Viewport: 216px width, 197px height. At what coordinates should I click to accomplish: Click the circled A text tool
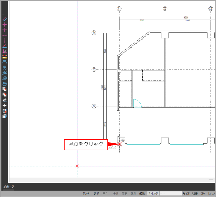(5, 78)
